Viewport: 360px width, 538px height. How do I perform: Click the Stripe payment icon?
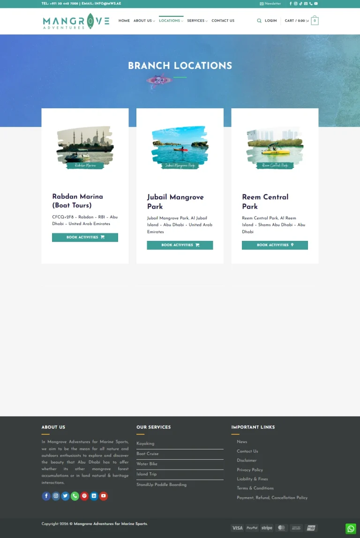point(267,528)
